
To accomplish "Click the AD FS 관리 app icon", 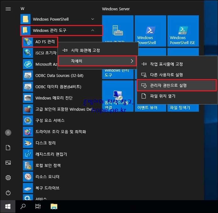I will pos(28,42).
